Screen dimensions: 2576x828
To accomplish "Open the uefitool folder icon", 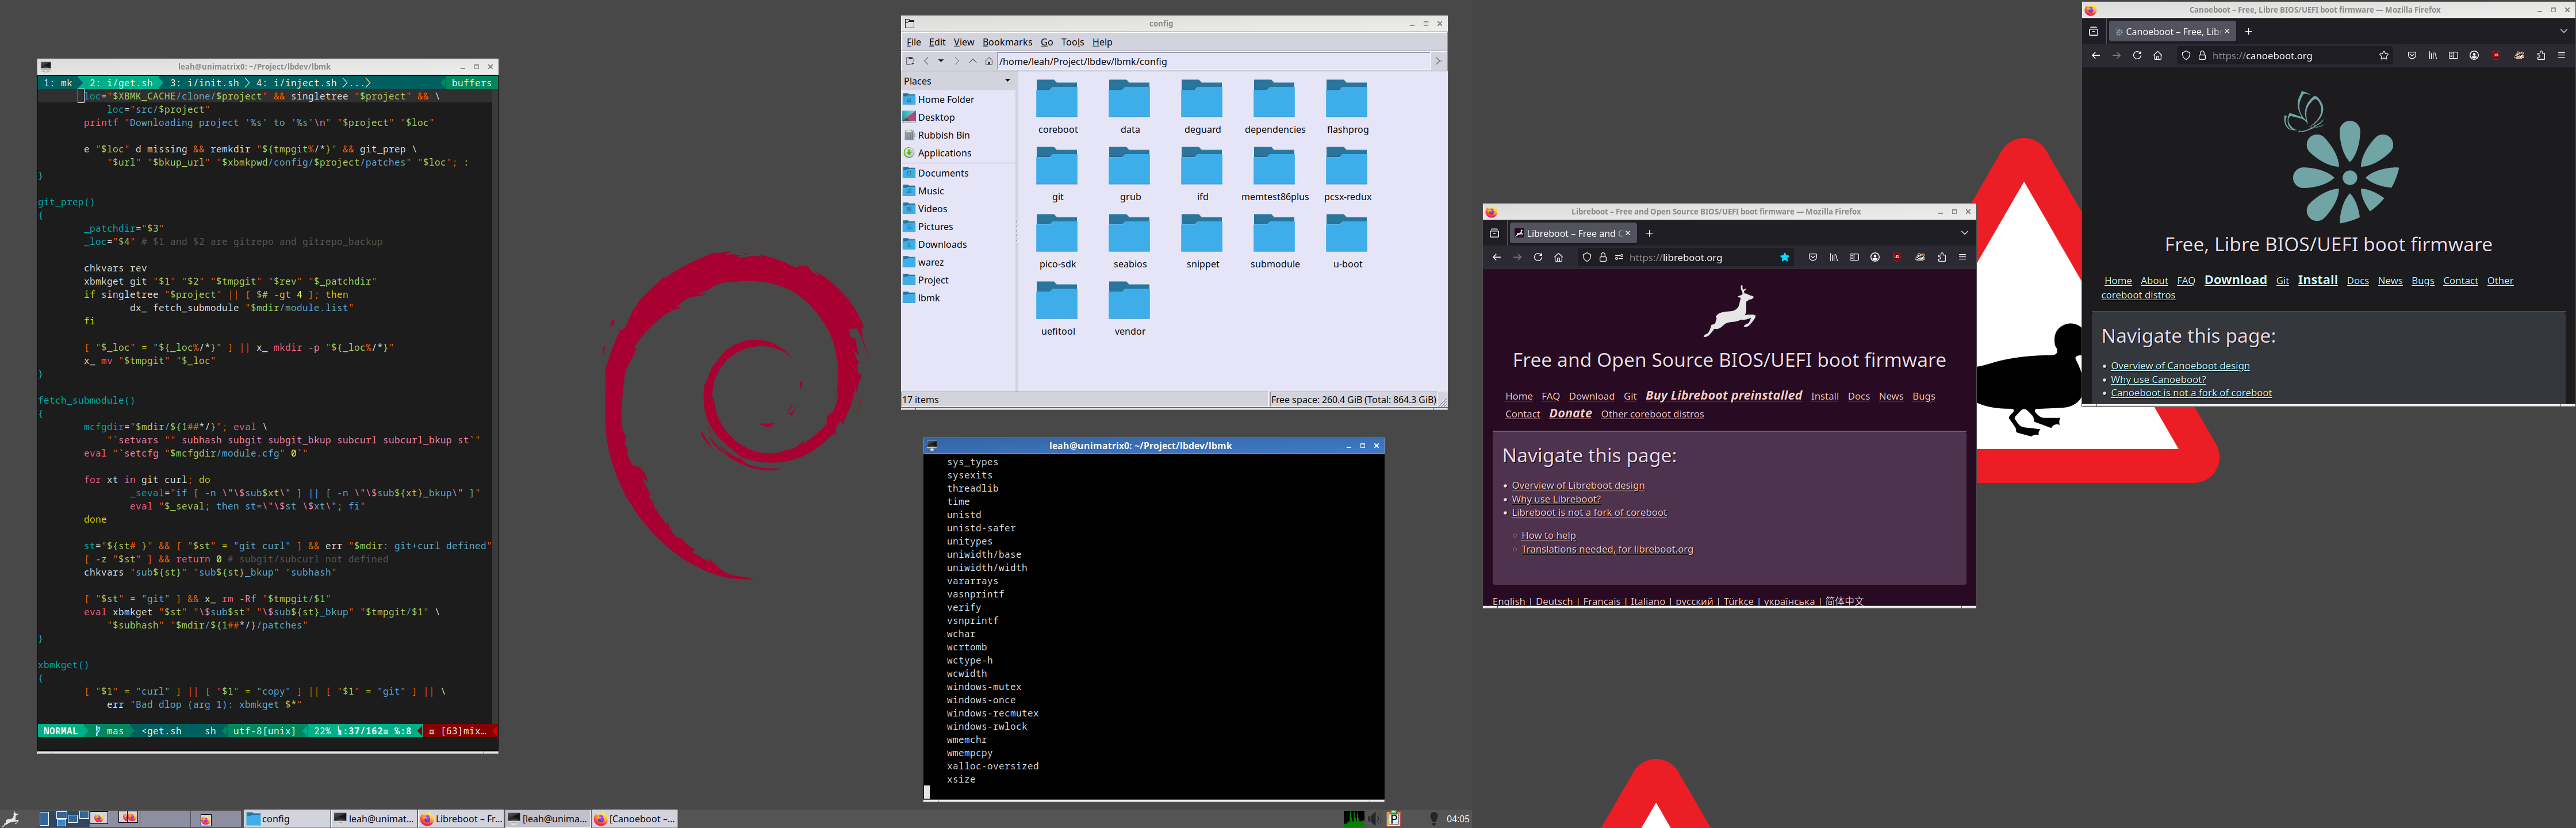I will click(1057, 308).
